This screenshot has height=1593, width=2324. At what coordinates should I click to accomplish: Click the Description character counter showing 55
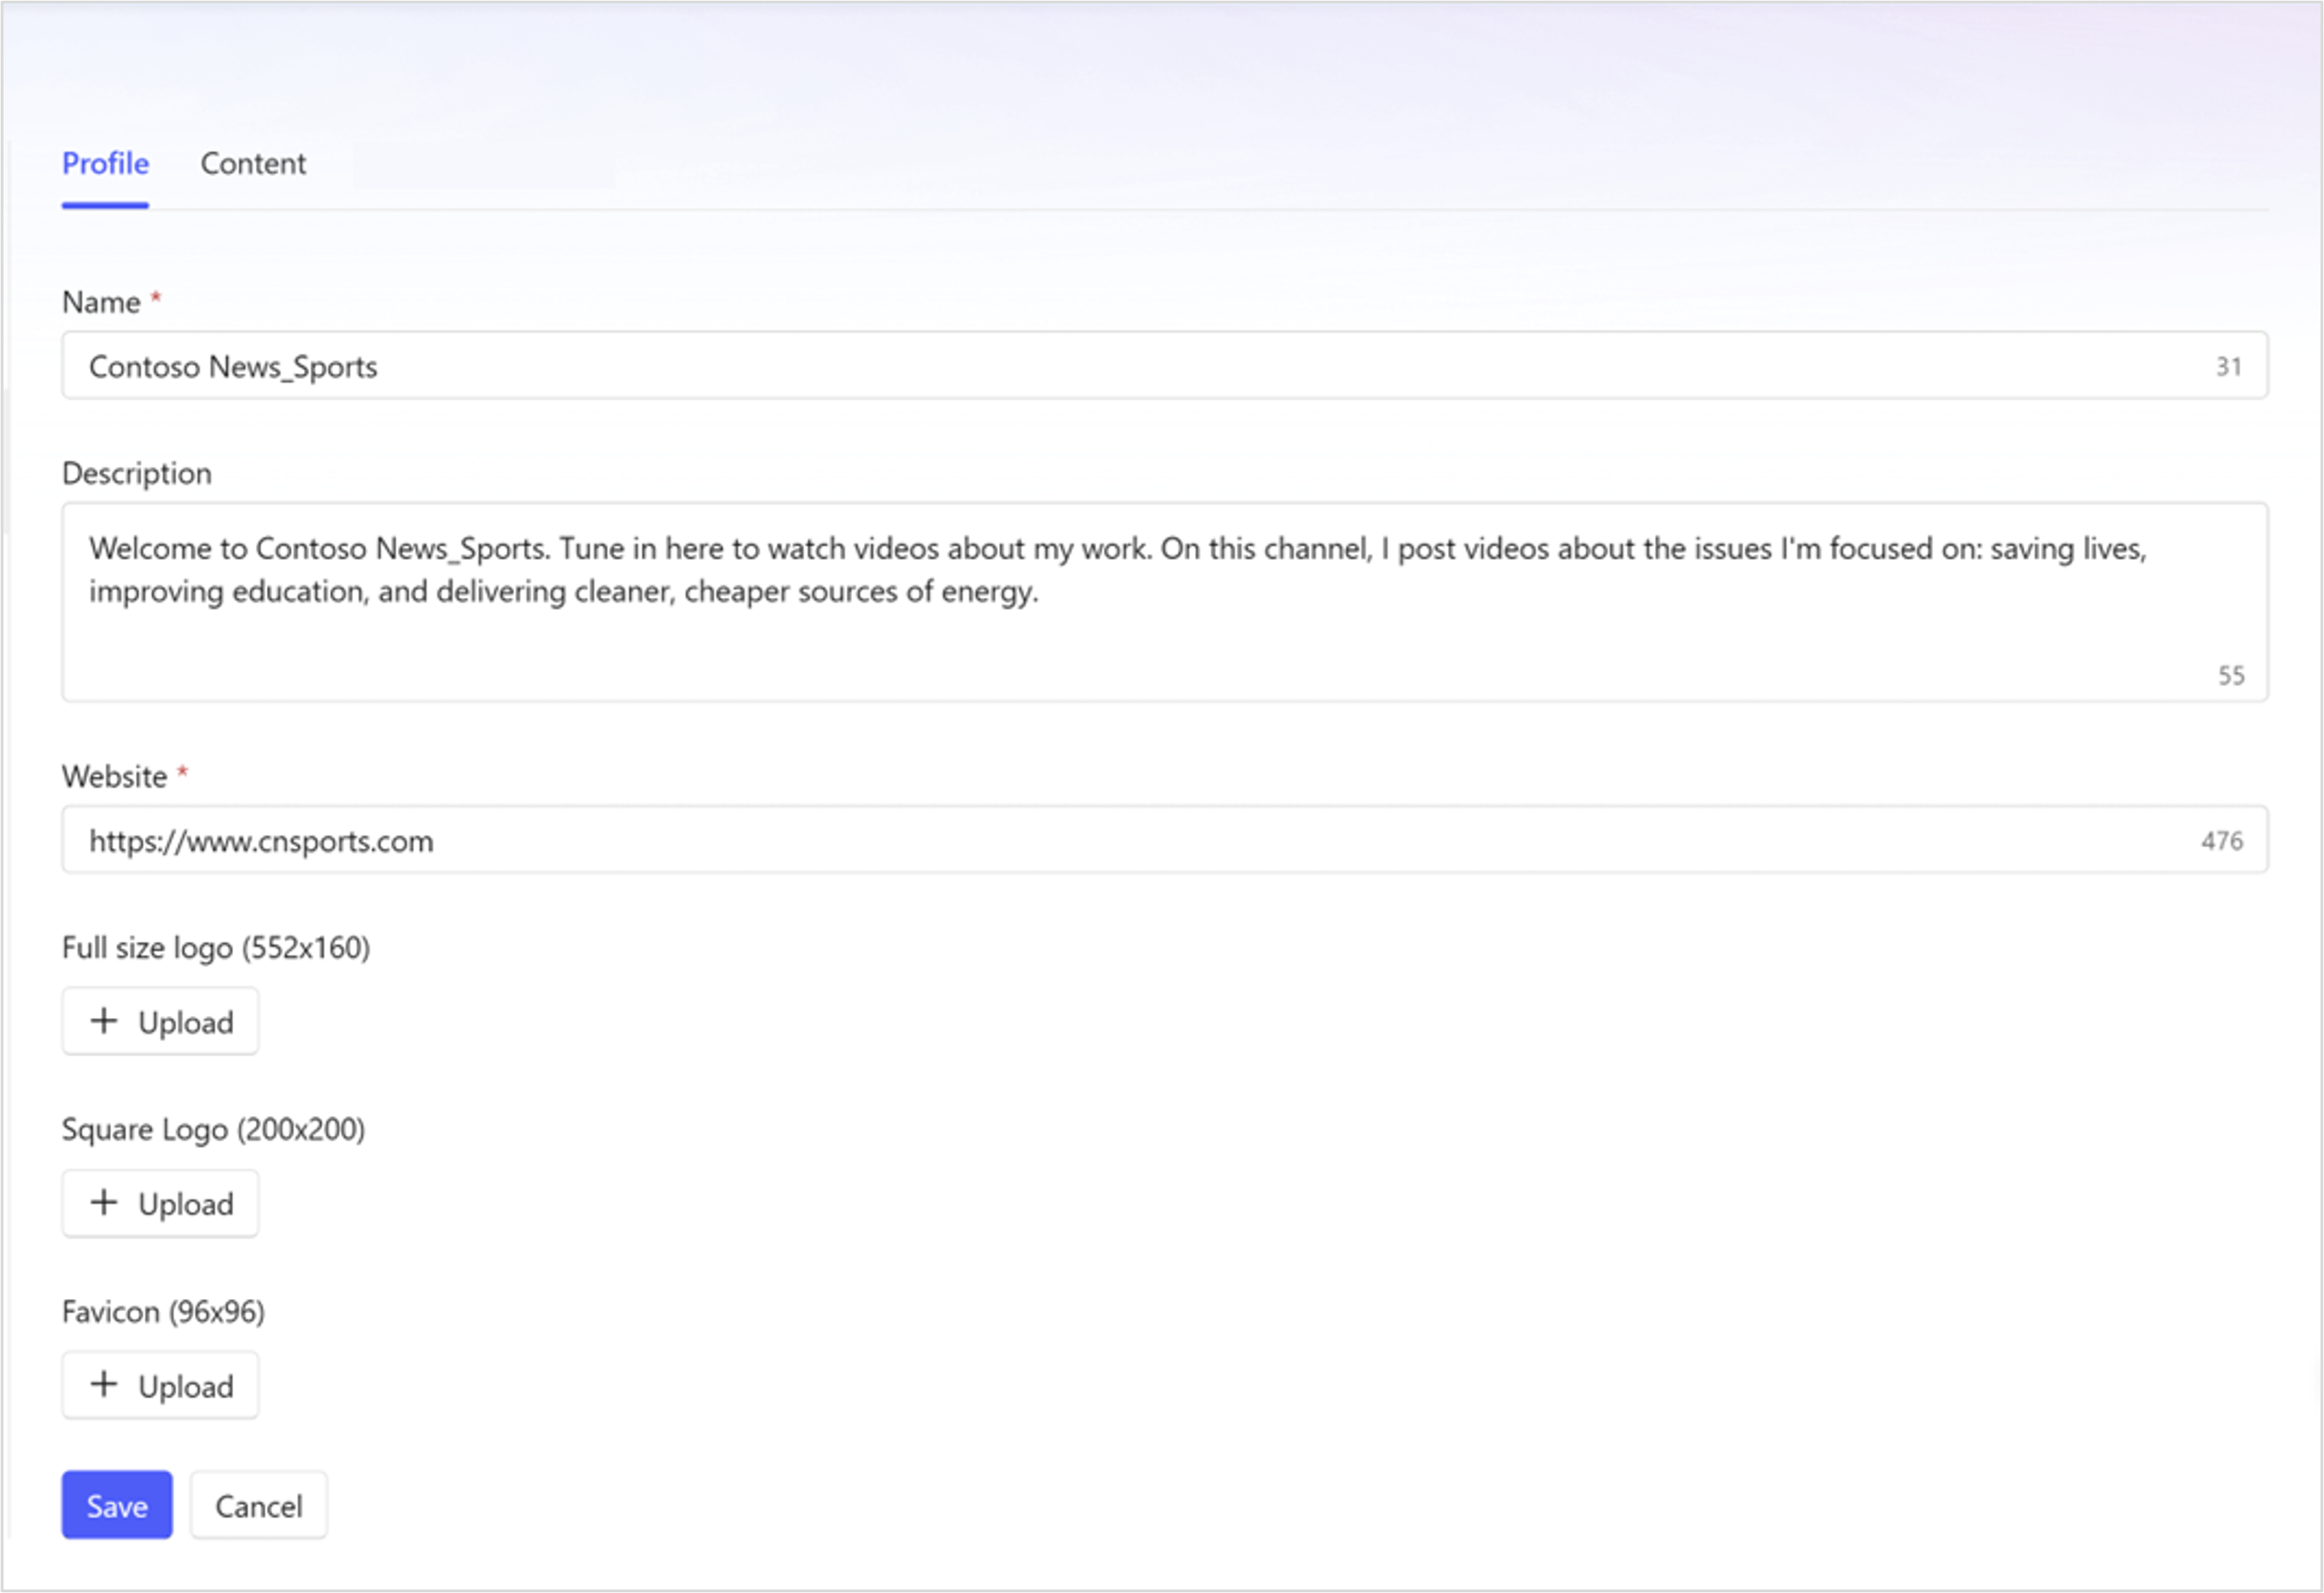tap(2231, 674)
